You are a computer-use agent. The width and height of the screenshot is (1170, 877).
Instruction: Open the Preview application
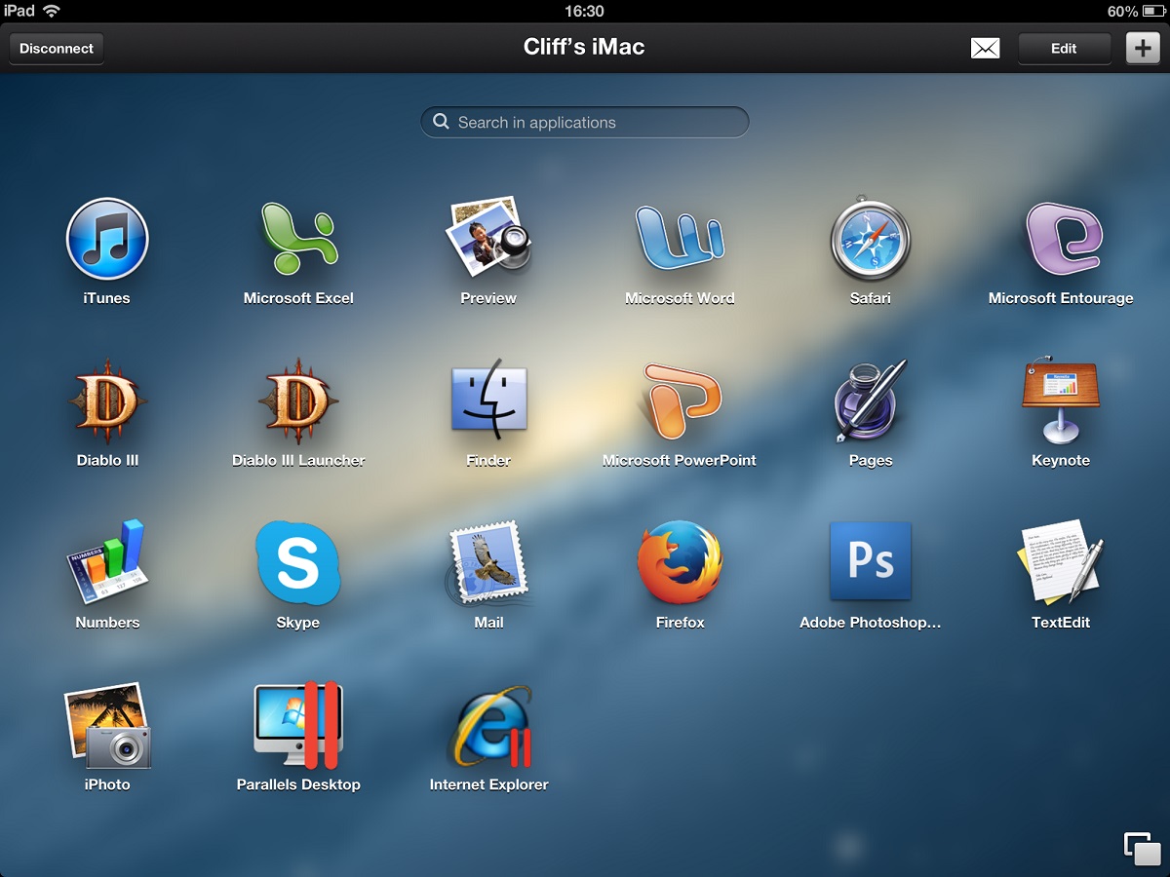click(x=488, y=237)
